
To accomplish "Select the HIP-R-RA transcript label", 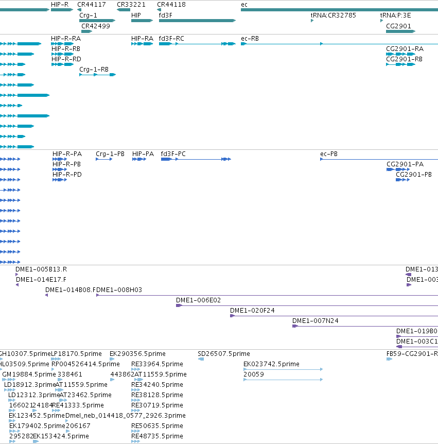I will 66,39.
